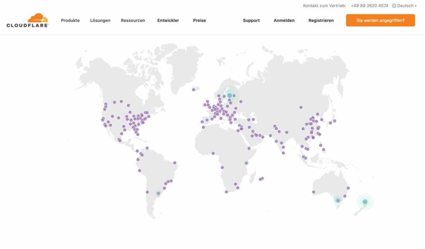
Task: Click the globe icon beside Deutsch
Action: 393,6
